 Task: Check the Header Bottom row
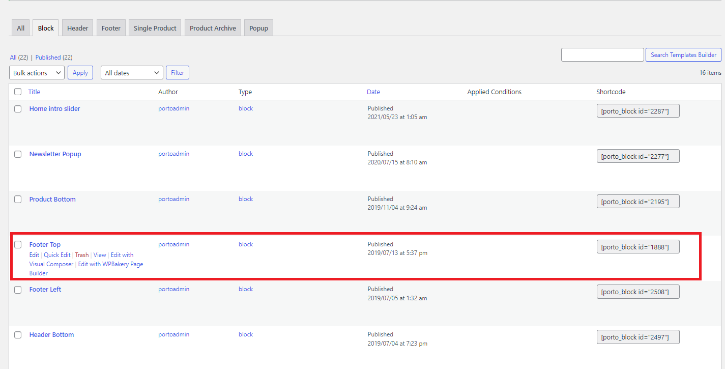(x=18, y=335)
